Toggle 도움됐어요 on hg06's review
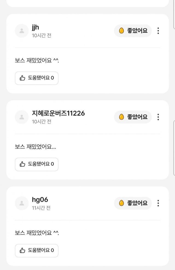Image resolution: width=175 pixels, height=270 pixels. (37, 250)
